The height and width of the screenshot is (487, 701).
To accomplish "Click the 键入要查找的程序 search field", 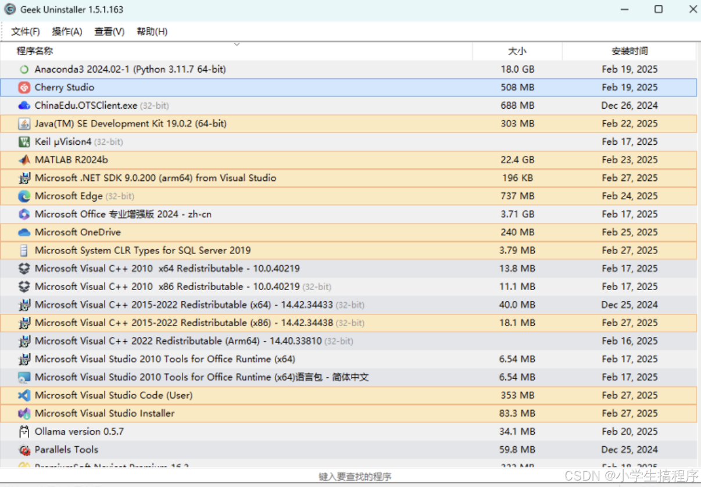I will [x=355, y=477].
